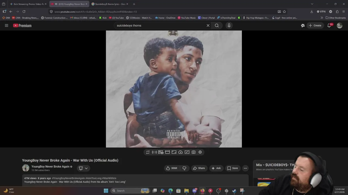
Task: Open the taskbar clock showing 12:49 AM
Action: pos(340,191)
